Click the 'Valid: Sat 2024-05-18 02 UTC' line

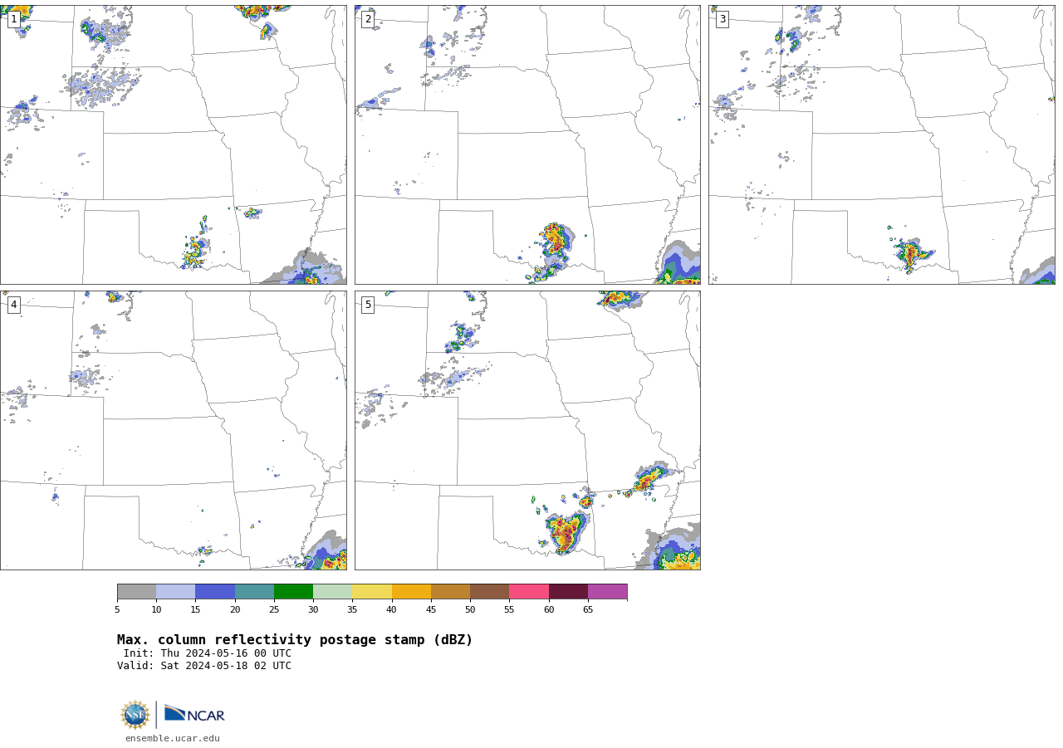pos(204,666)
